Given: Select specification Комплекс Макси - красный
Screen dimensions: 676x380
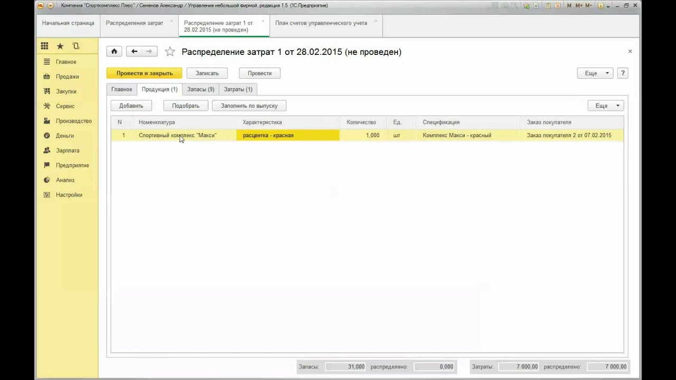Looking at the screenshot, I should (468, 135).
